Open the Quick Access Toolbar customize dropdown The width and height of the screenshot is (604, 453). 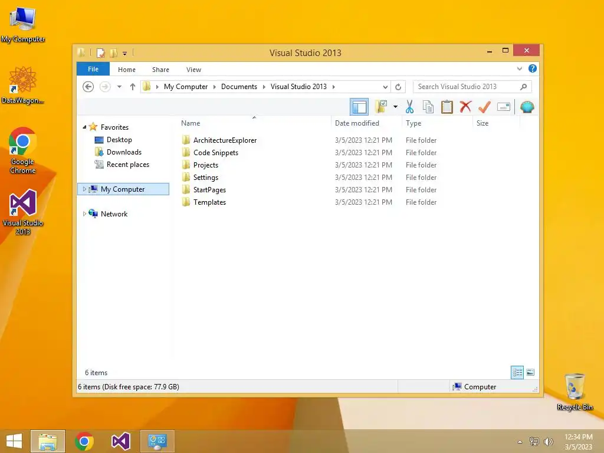125,53
